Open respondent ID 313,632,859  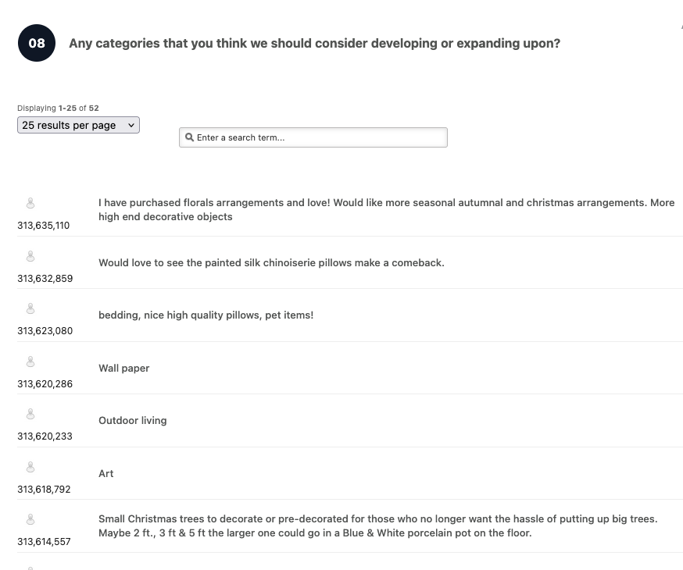tap(45, 278)
